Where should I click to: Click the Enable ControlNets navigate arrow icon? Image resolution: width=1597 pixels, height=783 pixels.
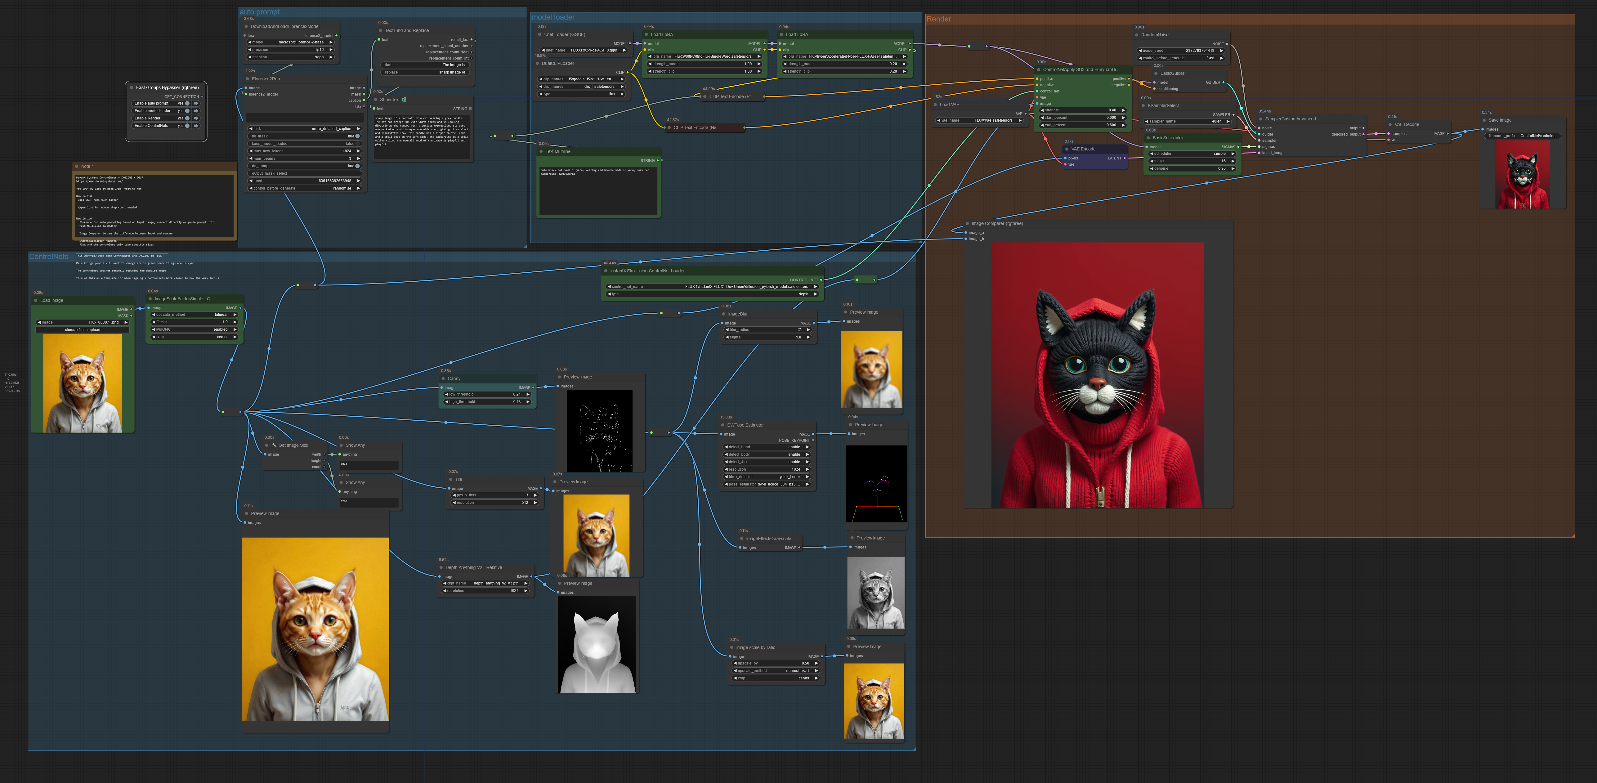click(x=196, y=126)
